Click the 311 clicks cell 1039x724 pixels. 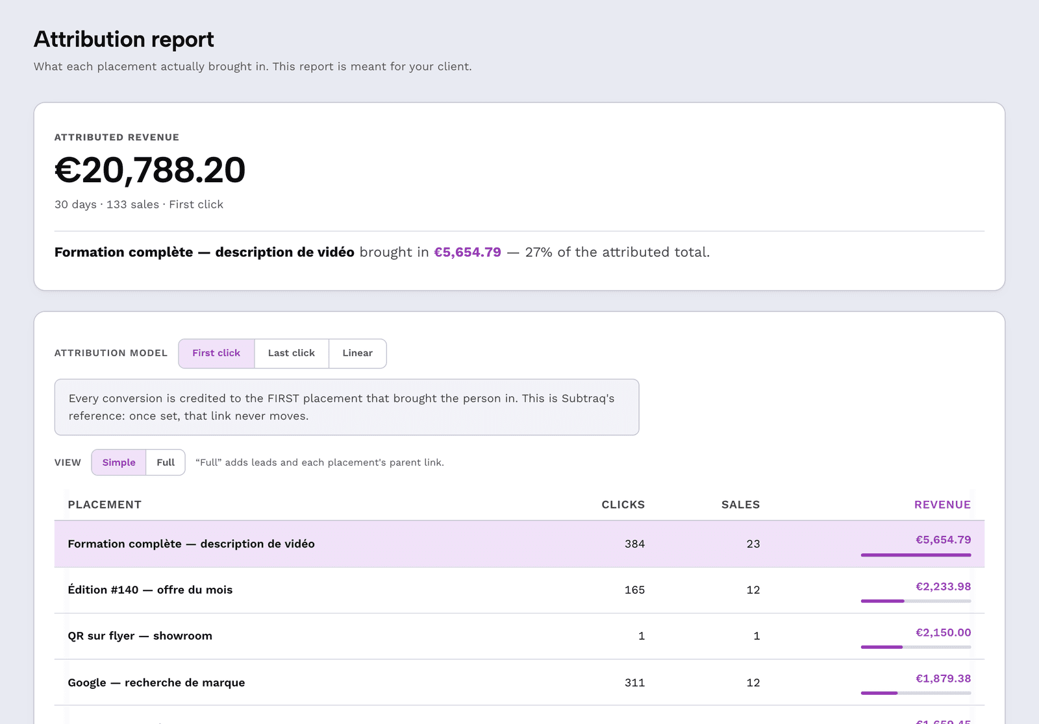pyautogui.click(x=634, y=682)
